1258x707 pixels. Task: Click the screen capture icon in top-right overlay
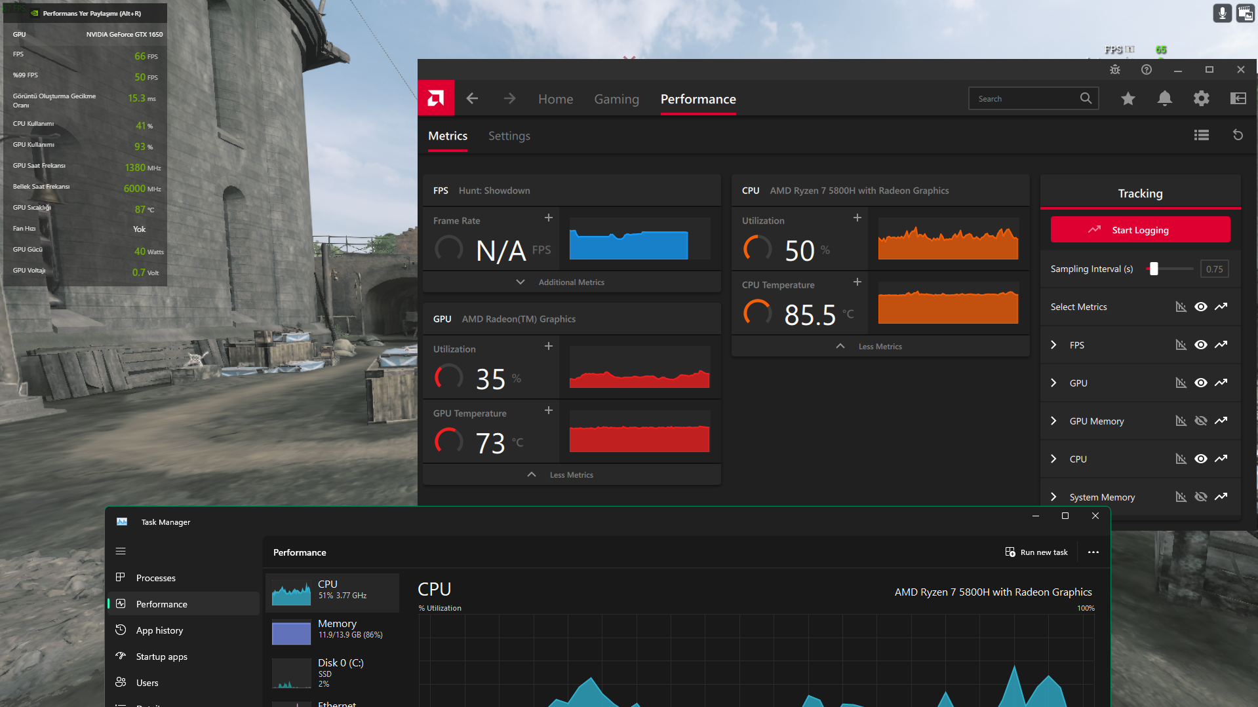[1246, 13]
